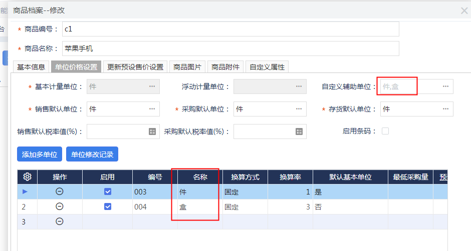The image size is (471, 251).
Task: Uncheck the enabled checkbox for unit 004
Action: 107,206
